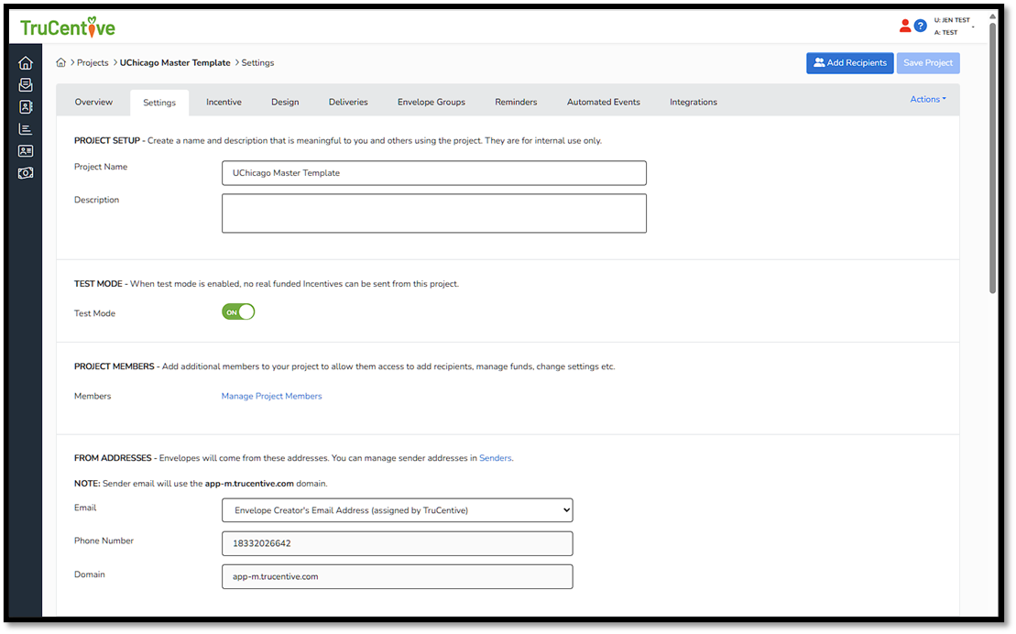Follow the Senders link
This screenshot has height=634, width=1016.
[x=495, y=458]
